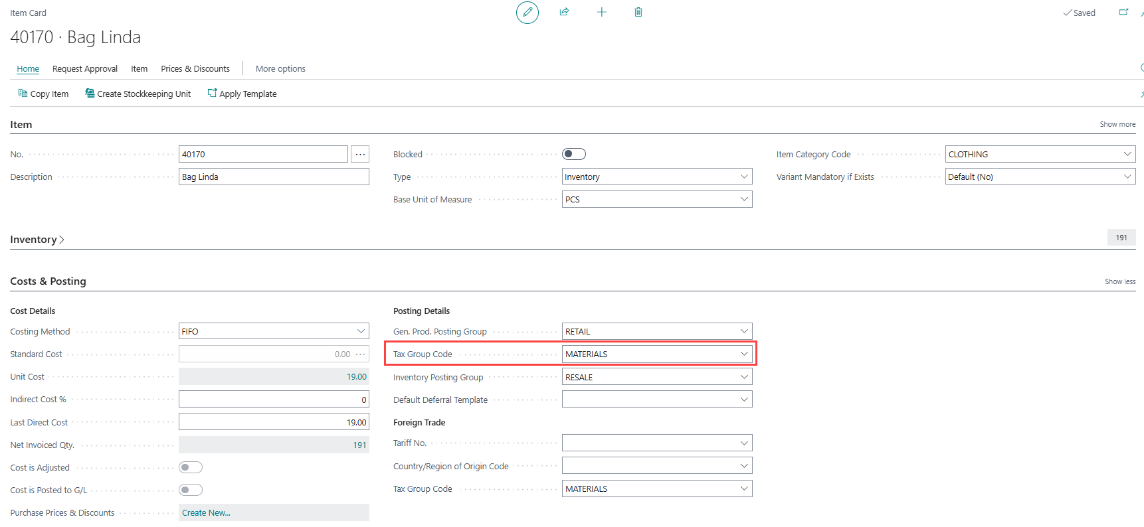The height and width of the screenshot is (527, 1144).
Task: Click the plus icon to add new item
Action: 601,12
